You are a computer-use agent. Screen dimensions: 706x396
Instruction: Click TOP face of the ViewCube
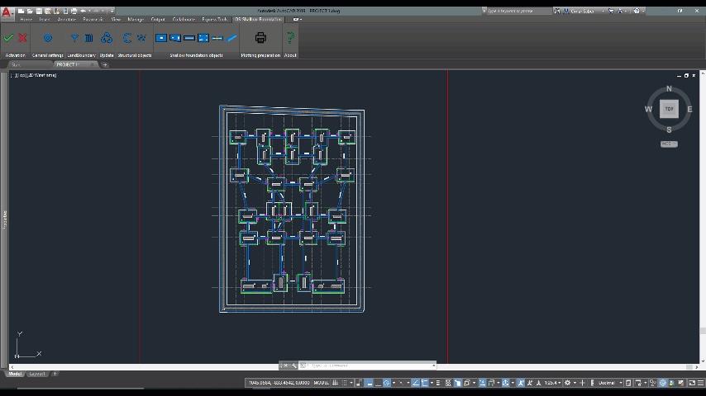669,109
